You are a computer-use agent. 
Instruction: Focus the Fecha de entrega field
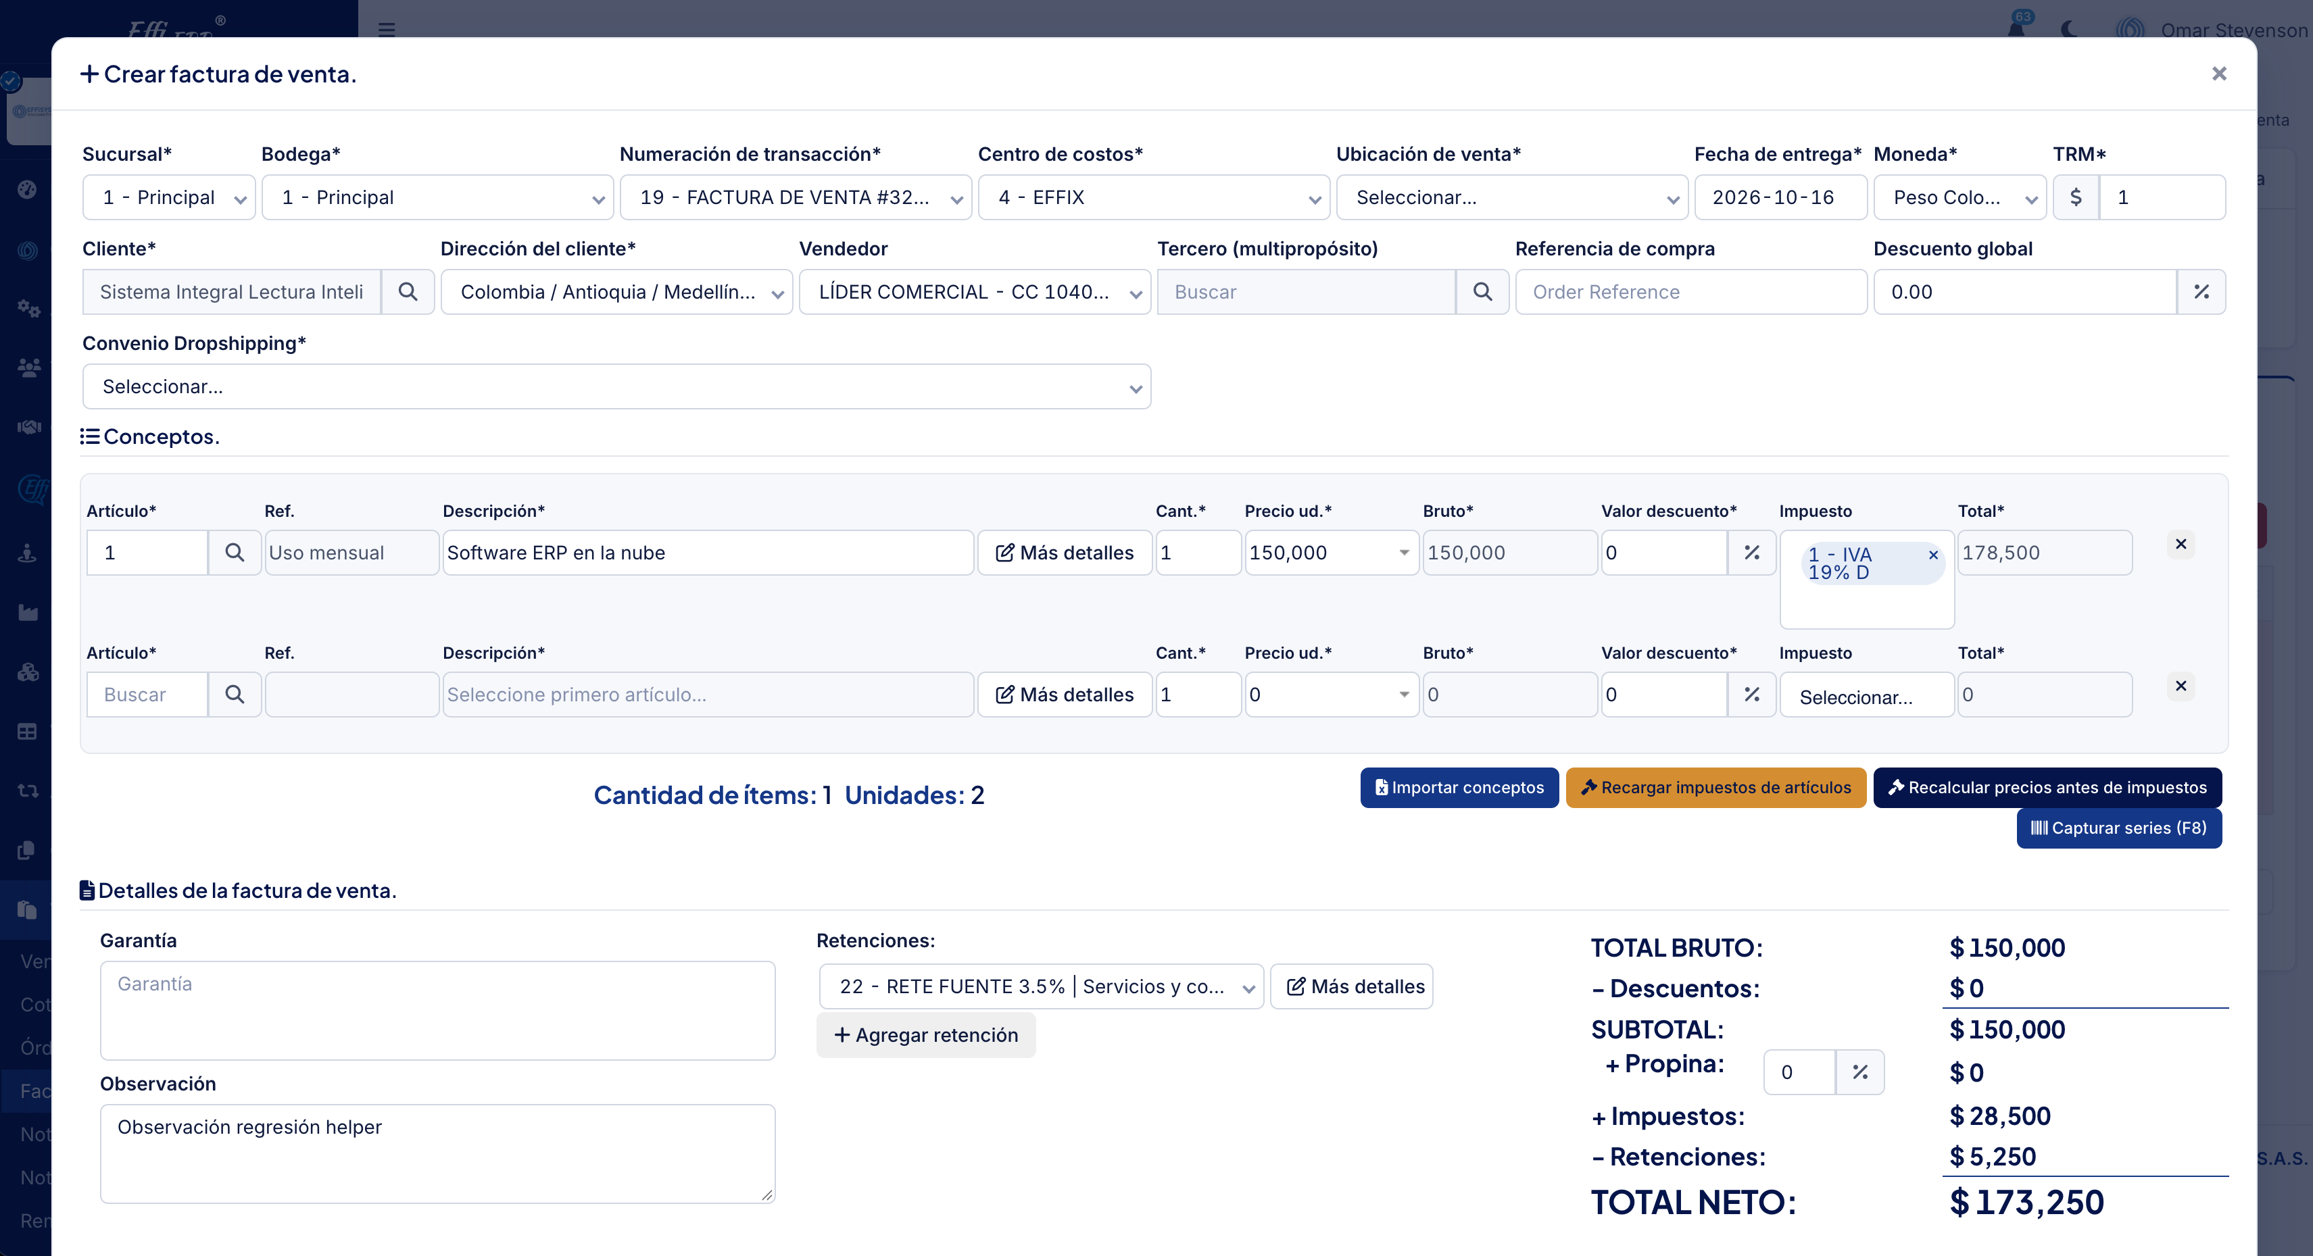[1780, 197]
